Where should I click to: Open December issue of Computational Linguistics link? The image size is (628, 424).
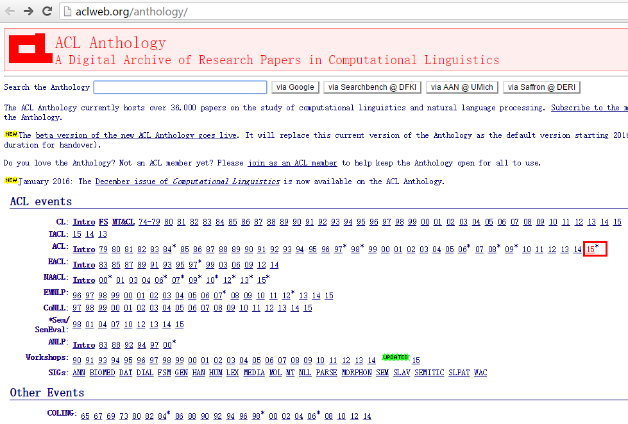[x=187, y=182]
